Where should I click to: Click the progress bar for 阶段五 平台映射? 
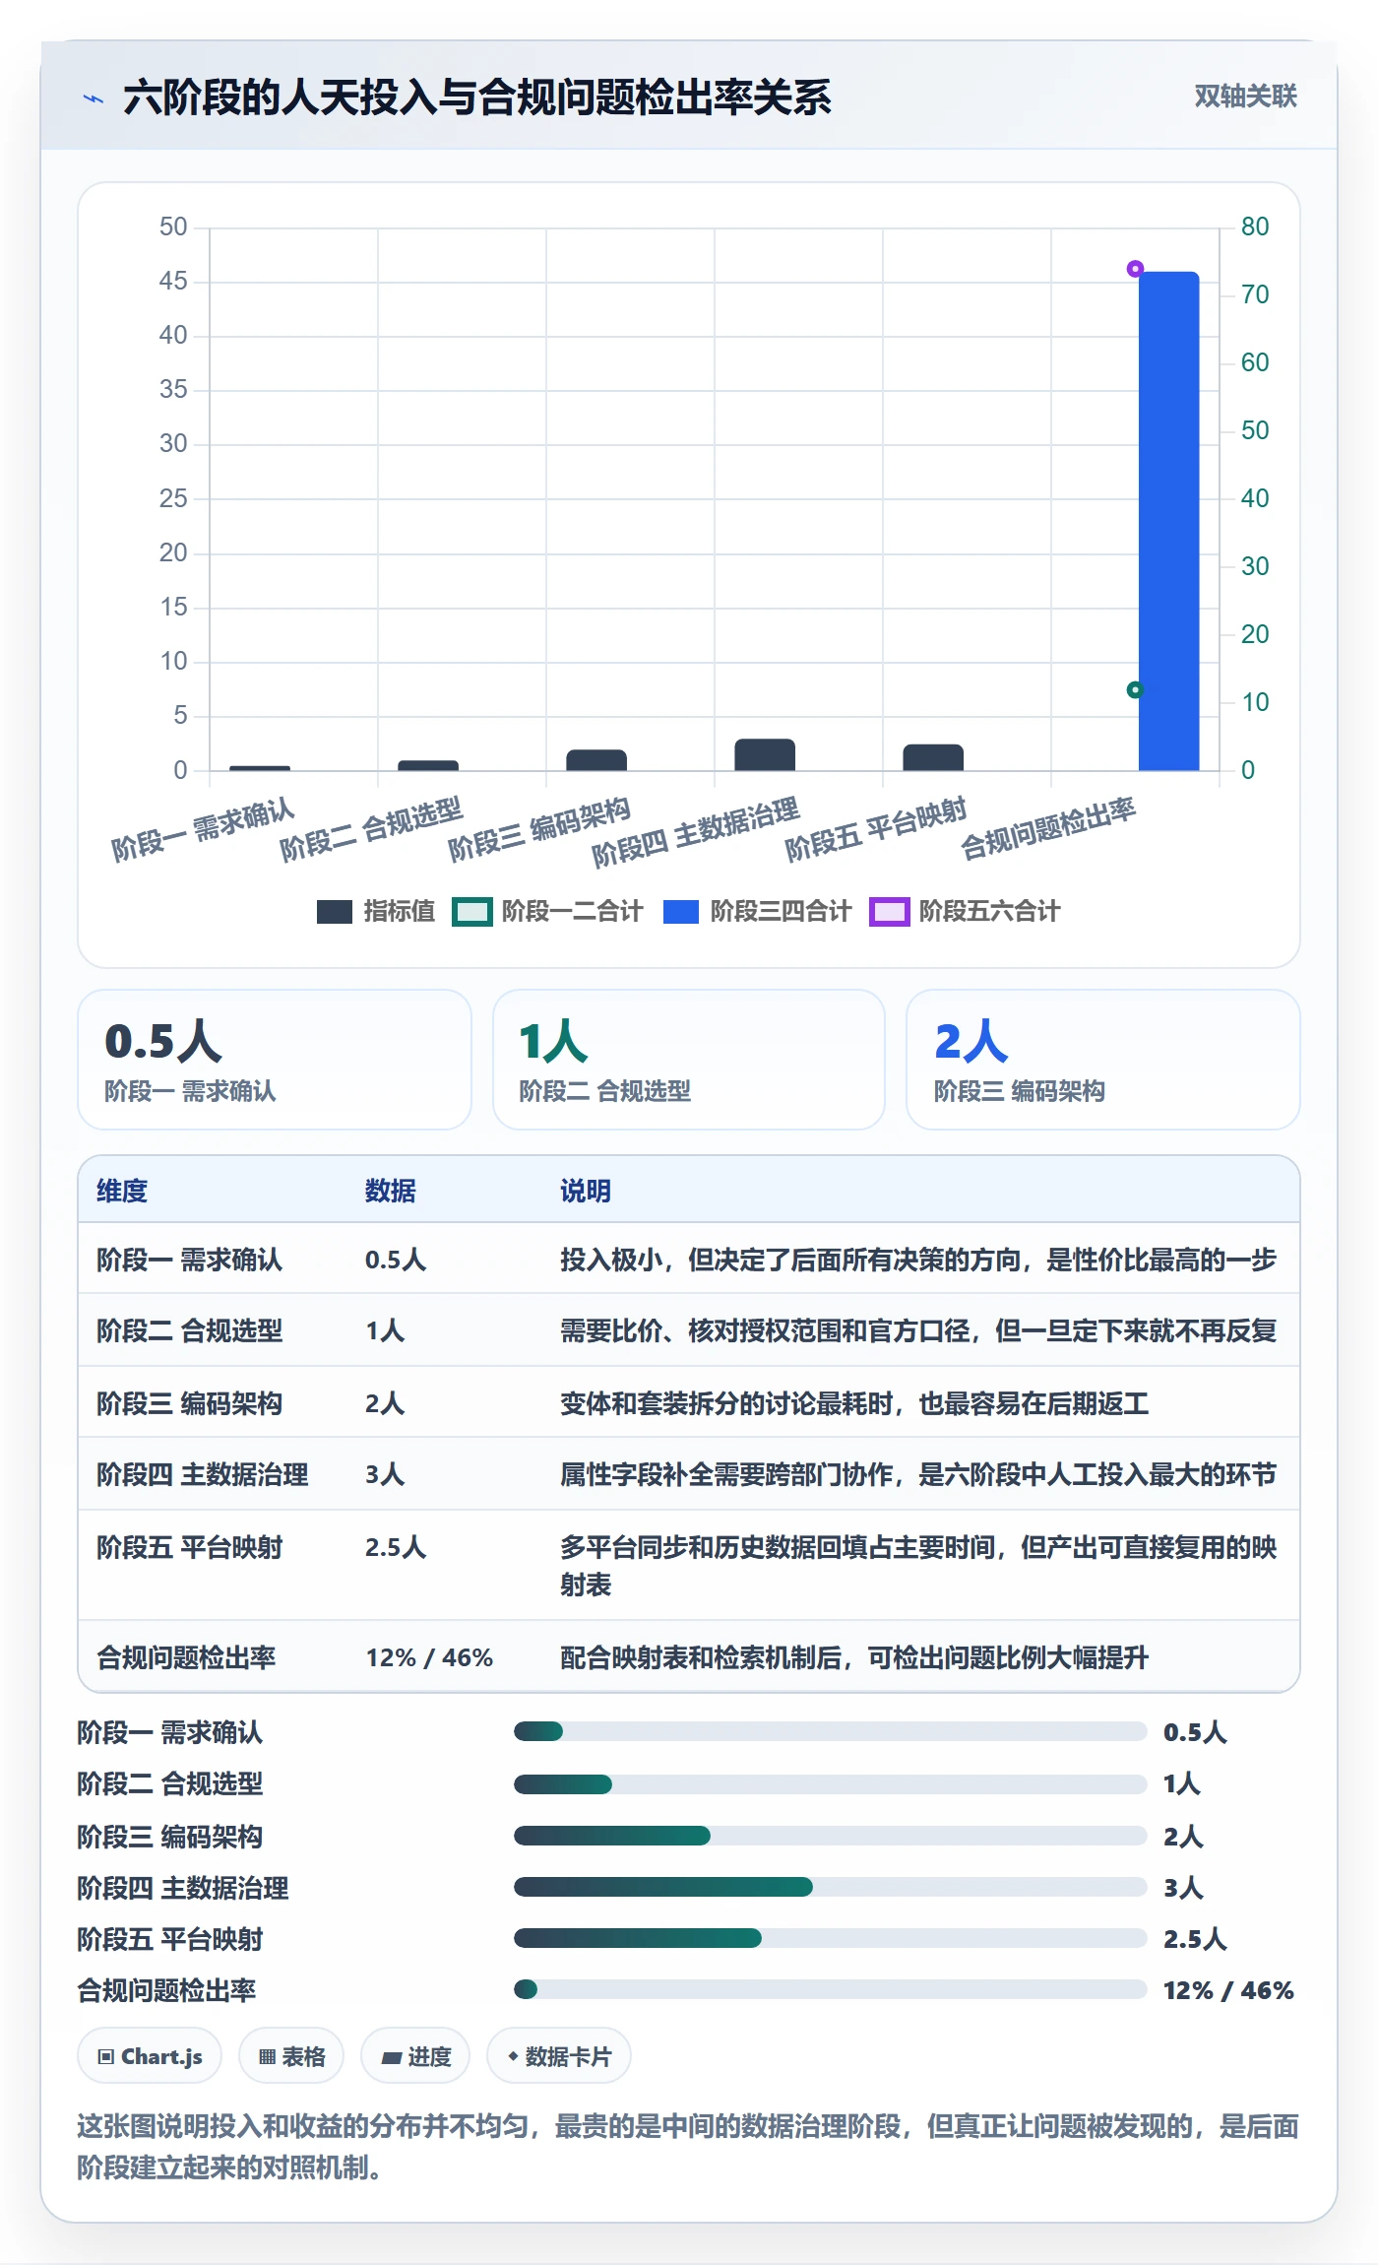pos(830,1938)
